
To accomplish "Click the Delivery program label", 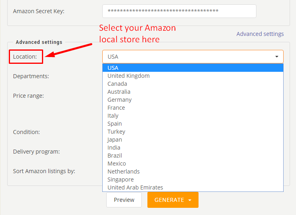I will [36, 152].
